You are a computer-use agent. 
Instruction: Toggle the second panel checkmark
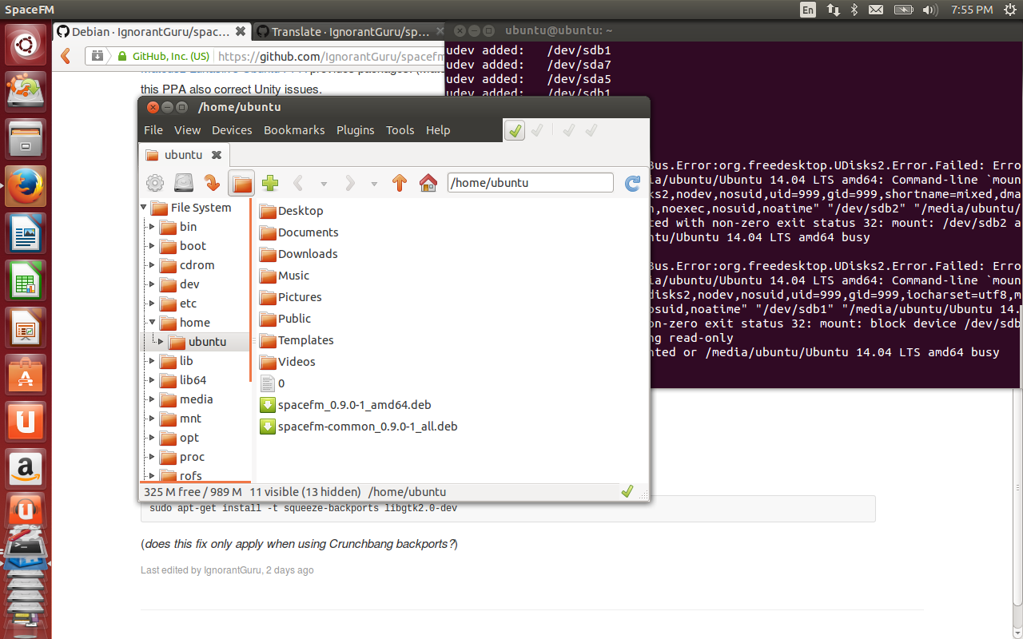537,130
